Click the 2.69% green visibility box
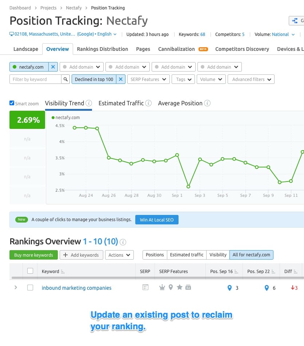The width and height of the screenshot is (304, 346). point(27,120)
